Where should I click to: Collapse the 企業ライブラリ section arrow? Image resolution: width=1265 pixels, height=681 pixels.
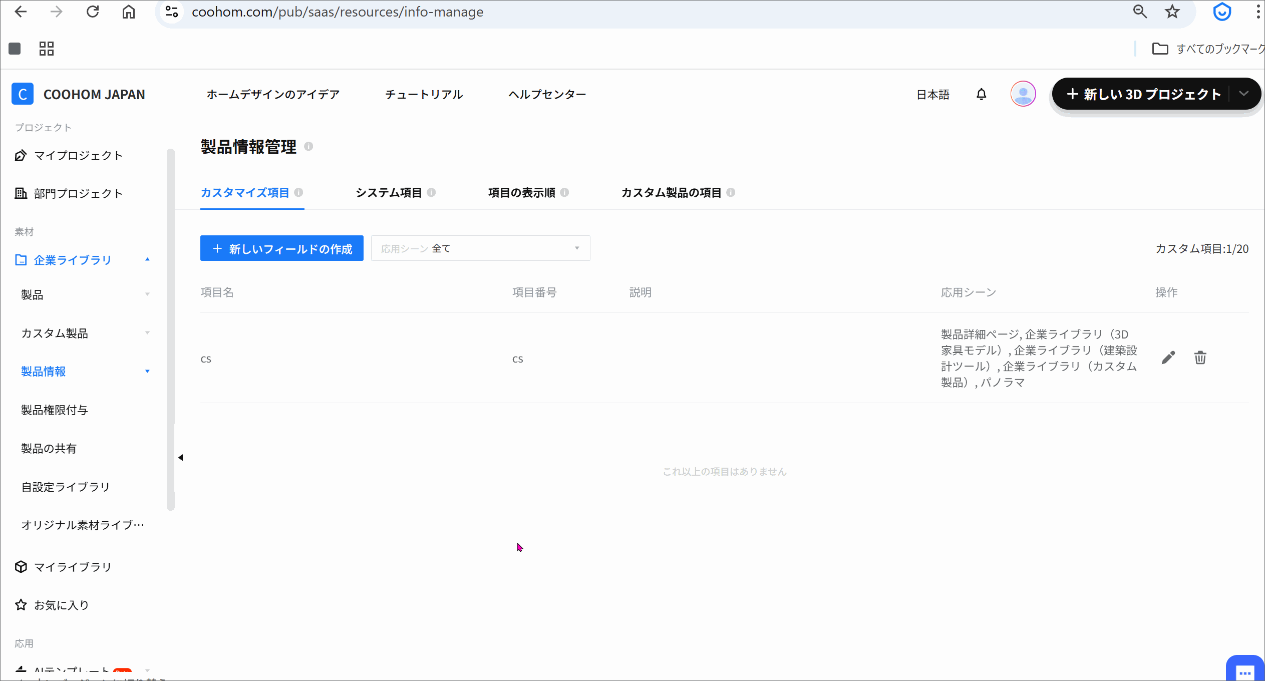coord(147,259)
